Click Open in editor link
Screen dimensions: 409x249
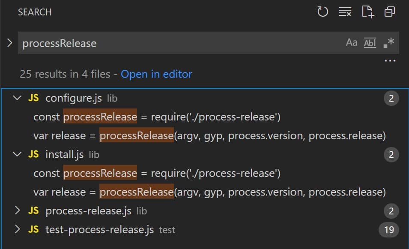point(156,74)
